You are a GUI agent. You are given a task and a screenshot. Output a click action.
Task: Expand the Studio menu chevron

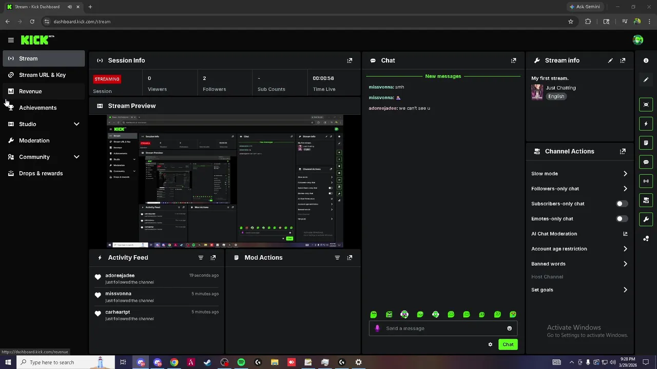point(76,124)
